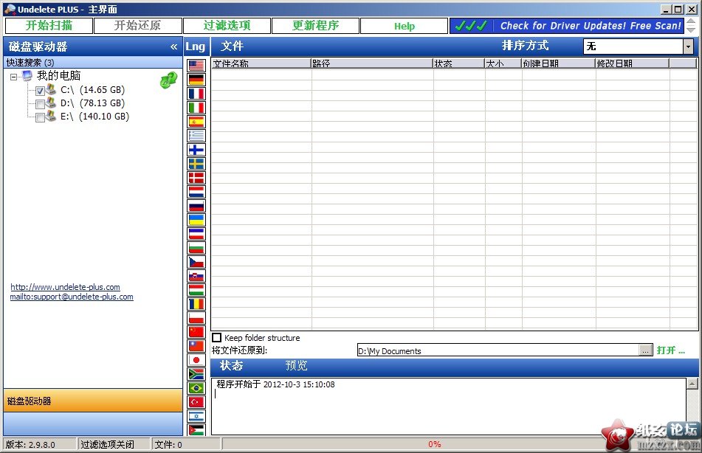The width and height of the screenshot is (702, 453).
Task: Select the orange 磁盘驱动器 bar
Action: (93, 401)
